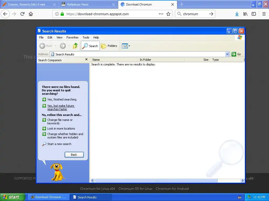Click the URL bar address

[x=97, y=14]
